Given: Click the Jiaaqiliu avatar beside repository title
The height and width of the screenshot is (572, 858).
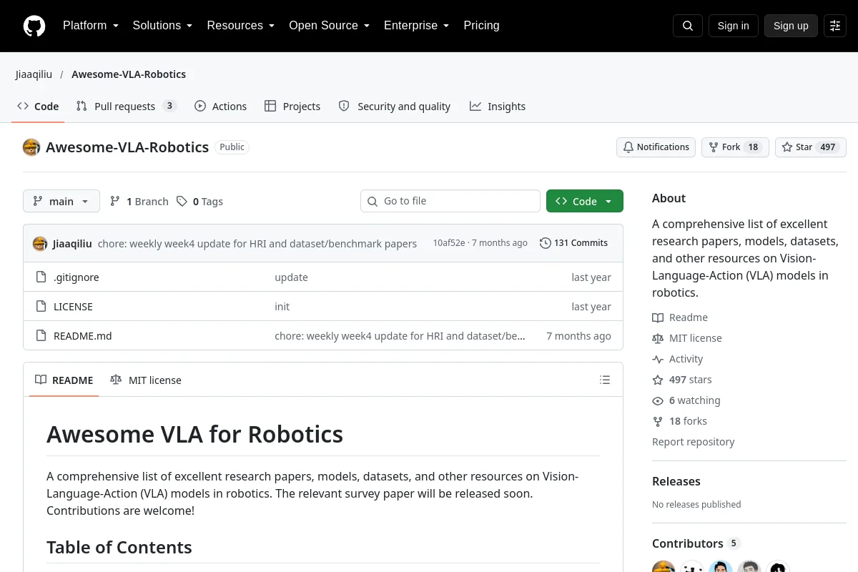Looking at the screenshot, I should tap(31, 147).
